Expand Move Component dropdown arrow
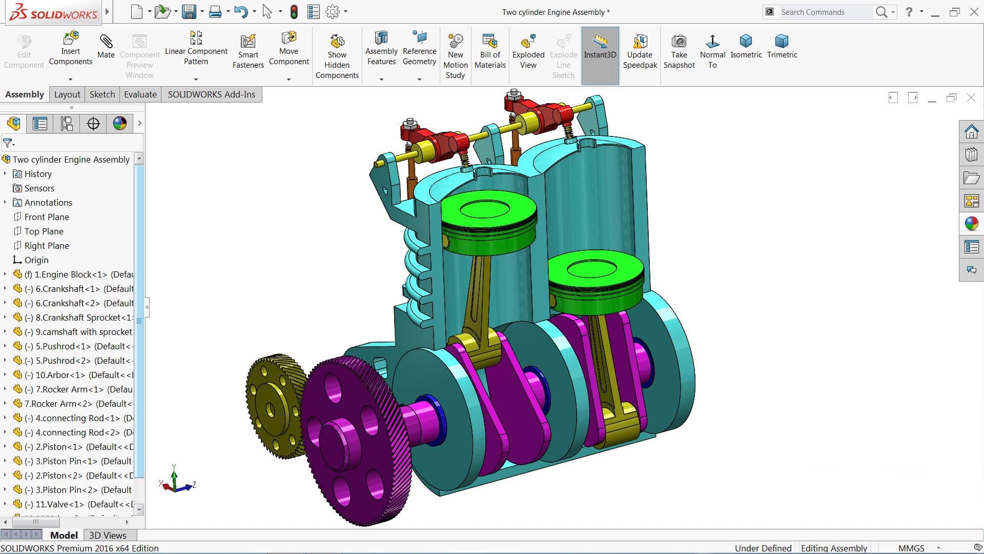 coord(289,80)
